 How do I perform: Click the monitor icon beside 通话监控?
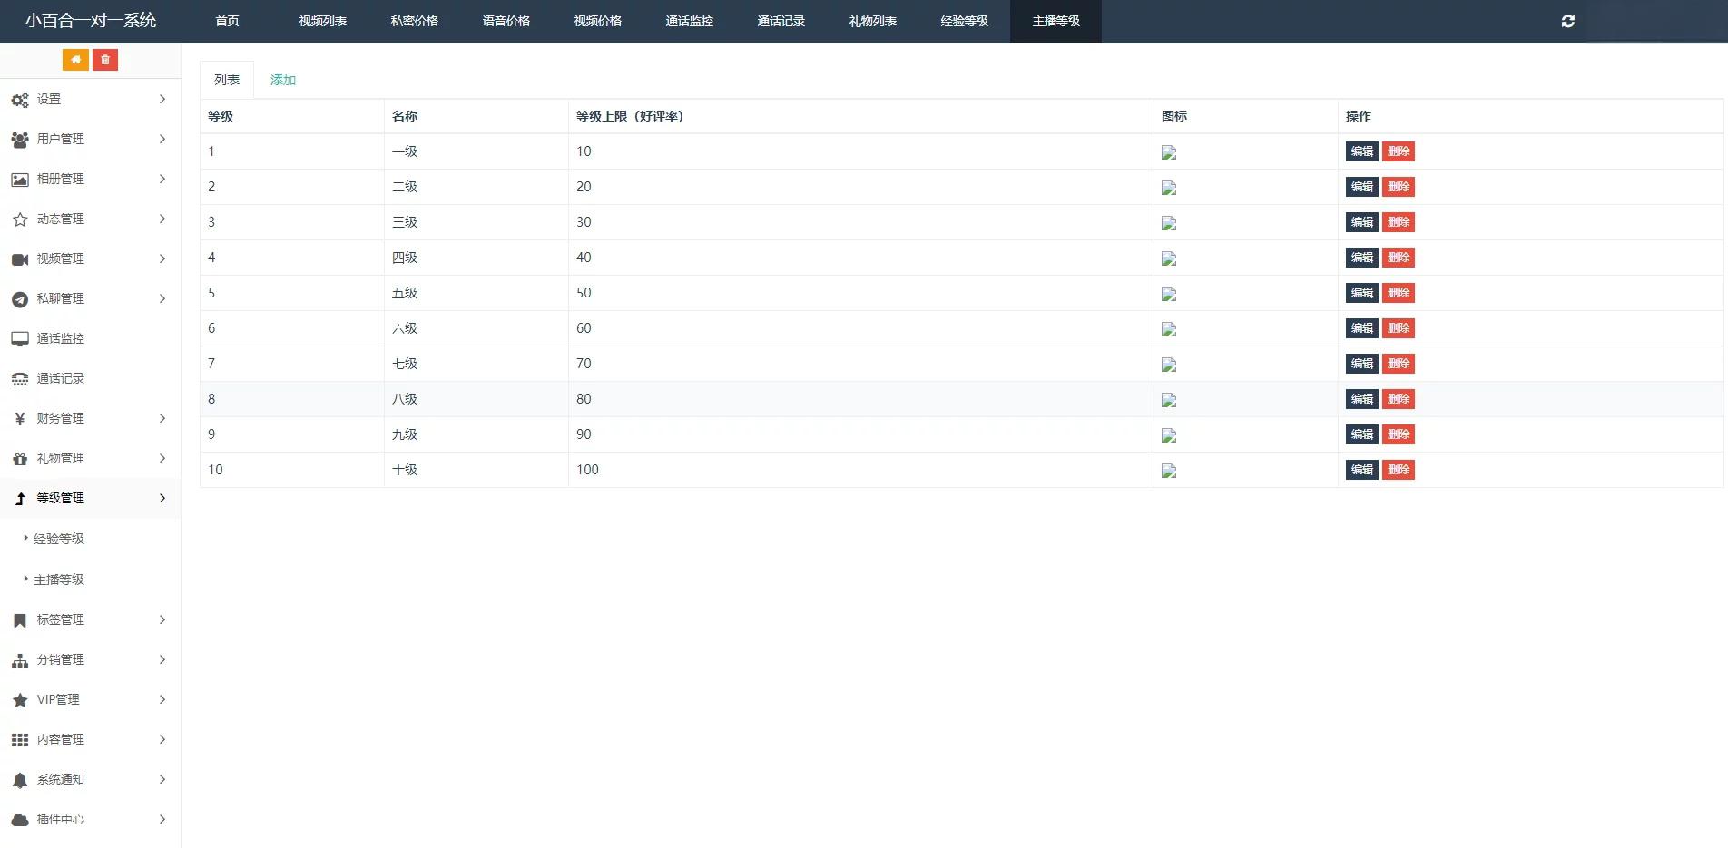[20, 339]
